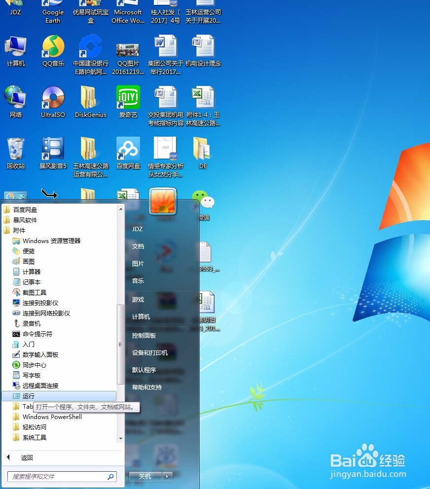Open the 回收站 recycle bin
430x489 pixels.
point(16,153)
